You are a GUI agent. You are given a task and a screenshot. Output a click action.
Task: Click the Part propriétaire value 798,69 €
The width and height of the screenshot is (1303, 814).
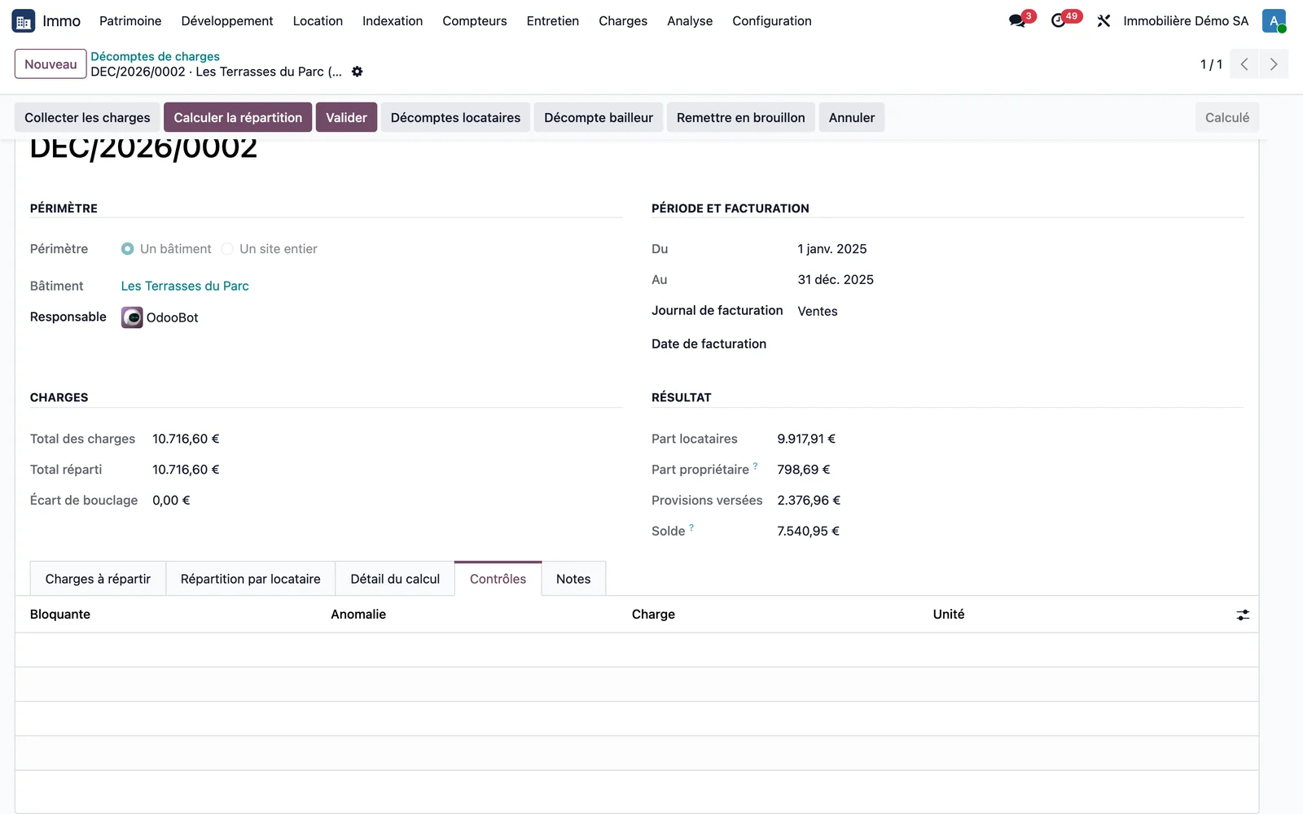coord(804,470)
